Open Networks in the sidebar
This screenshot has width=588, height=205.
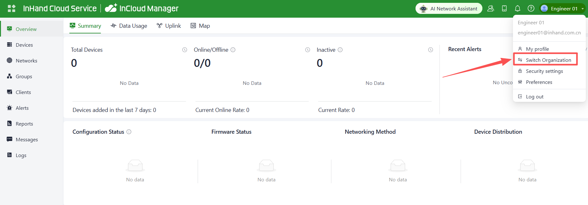click(26, 61)
